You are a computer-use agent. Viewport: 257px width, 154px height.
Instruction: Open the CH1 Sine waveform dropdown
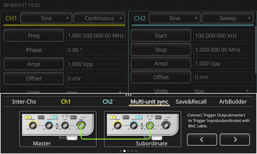[x=46, y=18]
